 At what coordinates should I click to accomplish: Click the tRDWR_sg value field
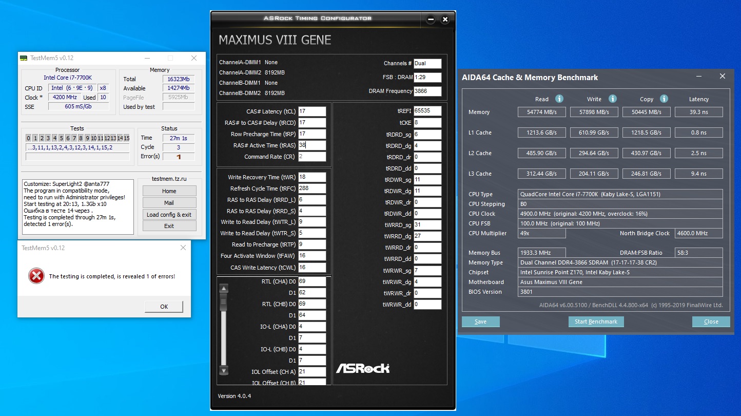point(427,180)
